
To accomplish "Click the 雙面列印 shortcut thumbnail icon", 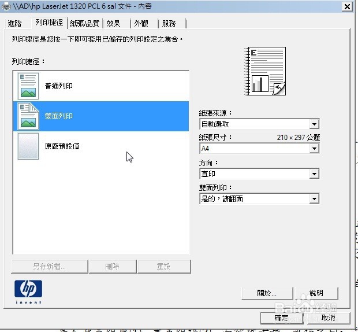I will click(x=28, y=116).
